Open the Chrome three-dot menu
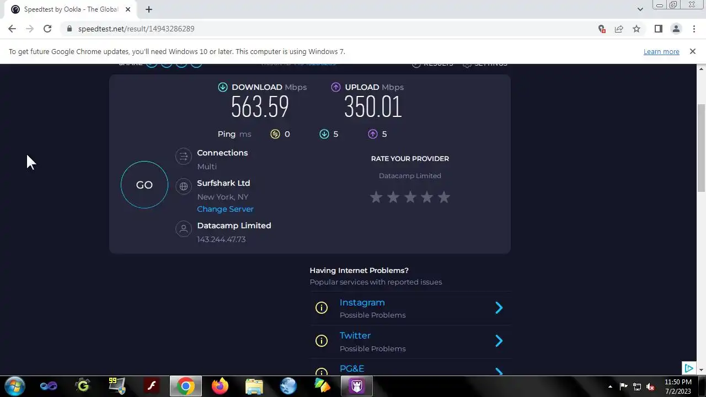This screenshot has width=706, height=397. pyautogui.click(x=693, y=29)
